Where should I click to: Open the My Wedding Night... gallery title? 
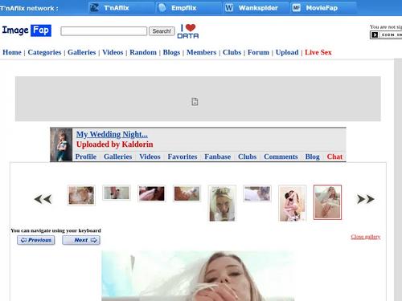(x=112, y=134)
